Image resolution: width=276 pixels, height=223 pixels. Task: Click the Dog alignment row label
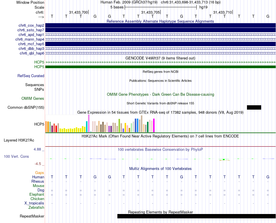pos(41,190)
